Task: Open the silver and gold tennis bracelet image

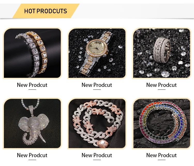Action: point(32,53)
